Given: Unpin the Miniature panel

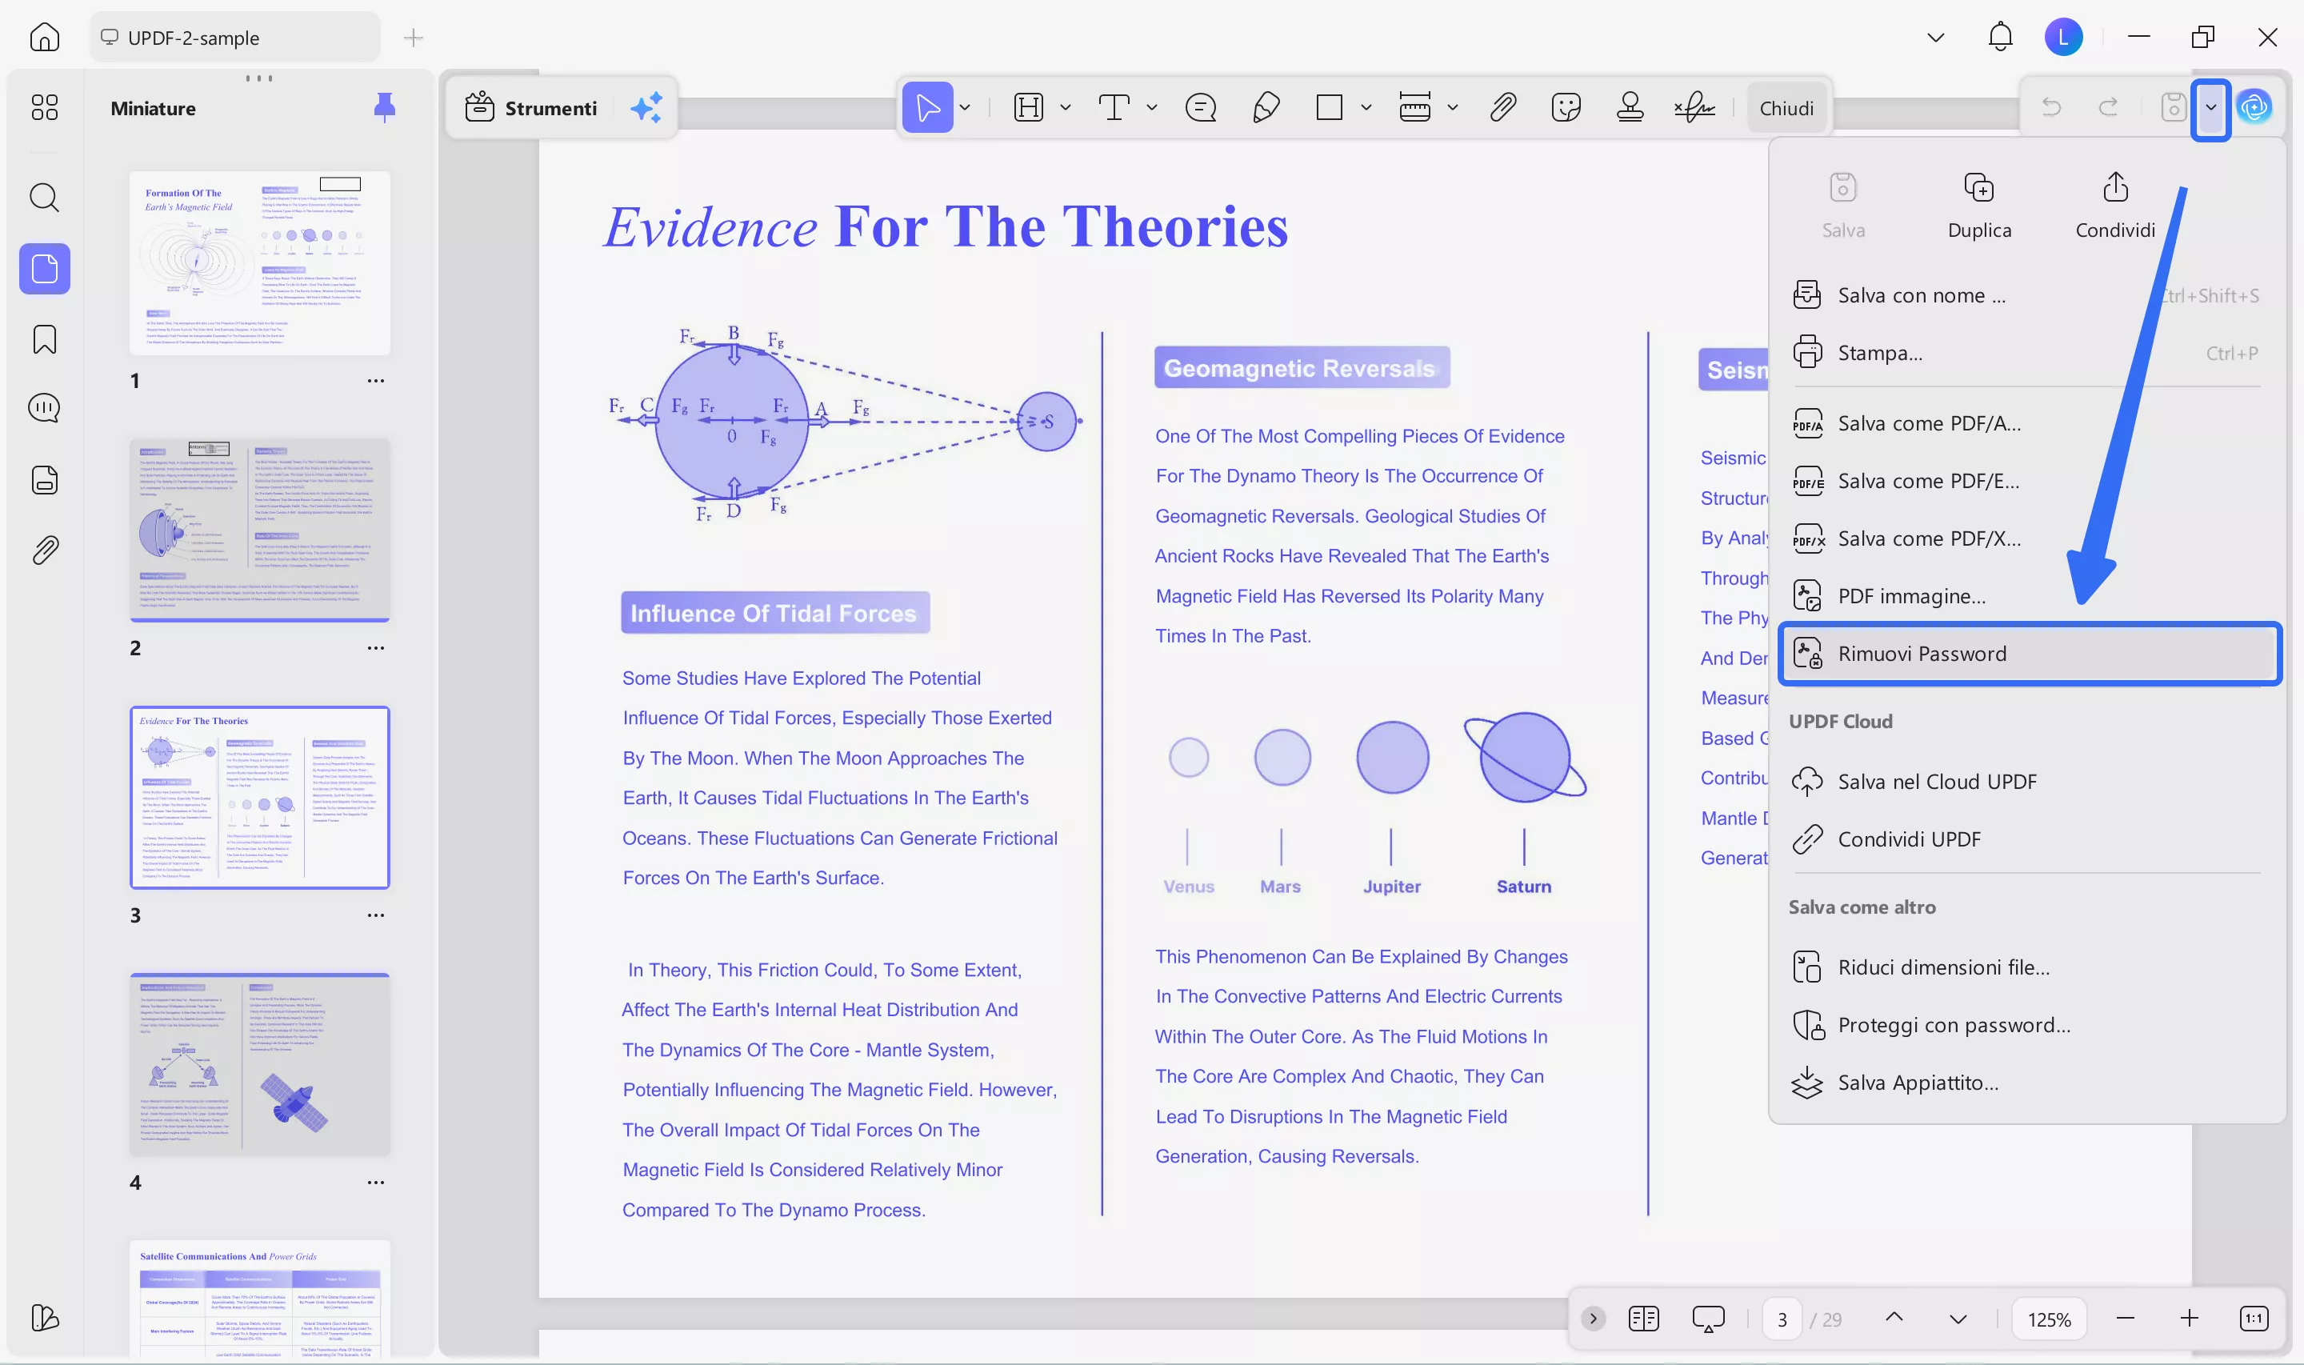Looking at the screenshot, I should tap(384, 108).
